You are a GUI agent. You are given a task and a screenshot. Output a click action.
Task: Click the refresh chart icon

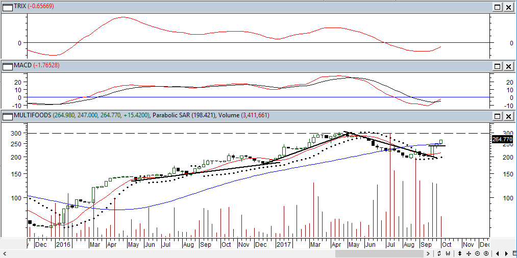click(x=439, y=253)
